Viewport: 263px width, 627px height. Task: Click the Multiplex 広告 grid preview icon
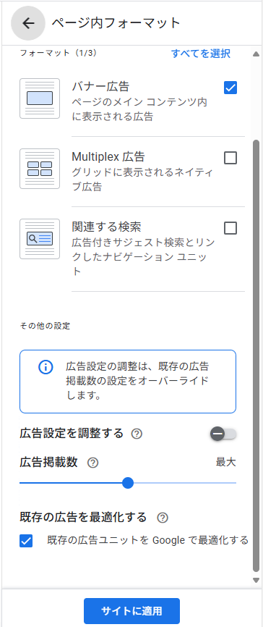[x=40, y=169]
